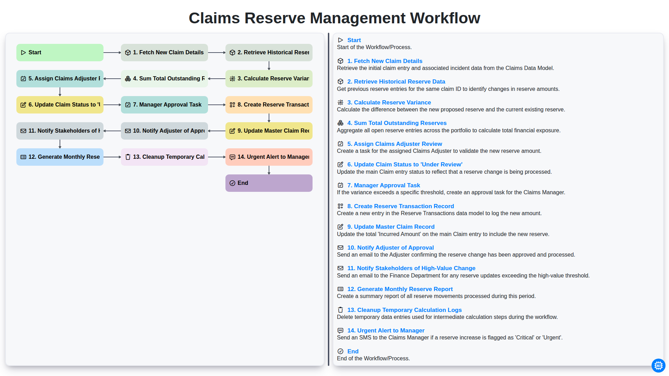Click the checkmark icon in End node
Viewport: 669px width, 376px height.
[x=232, y=183]
